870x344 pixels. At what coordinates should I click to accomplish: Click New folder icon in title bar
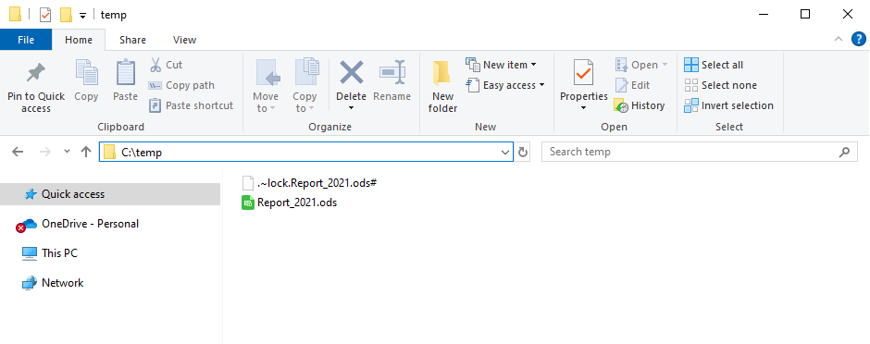click(x=66, y=15)
